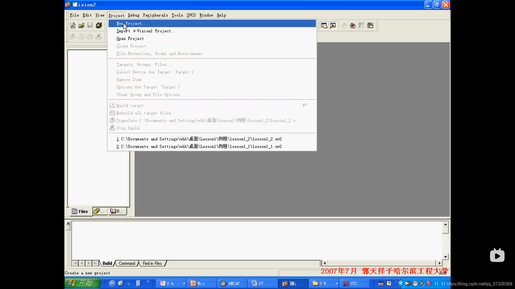Click the New file toolbar icon
The image size is (515, 289).
73,25
